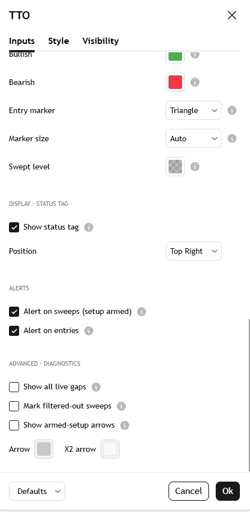
Task: Click info icon next to Swept level
Action: [195, 167]
